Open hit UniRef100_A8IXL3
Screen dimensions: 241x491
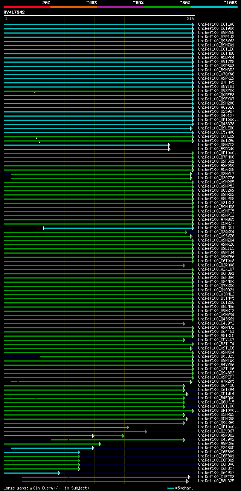(x=216, y=203)
